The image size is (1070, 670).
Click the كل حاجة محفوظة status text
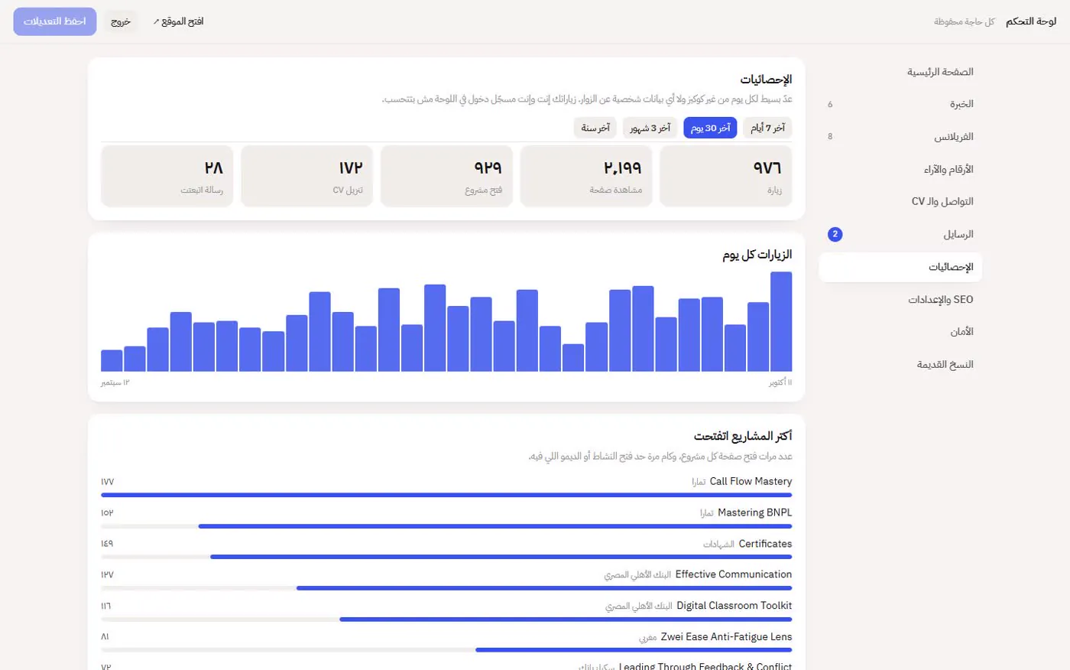point(965,21)
